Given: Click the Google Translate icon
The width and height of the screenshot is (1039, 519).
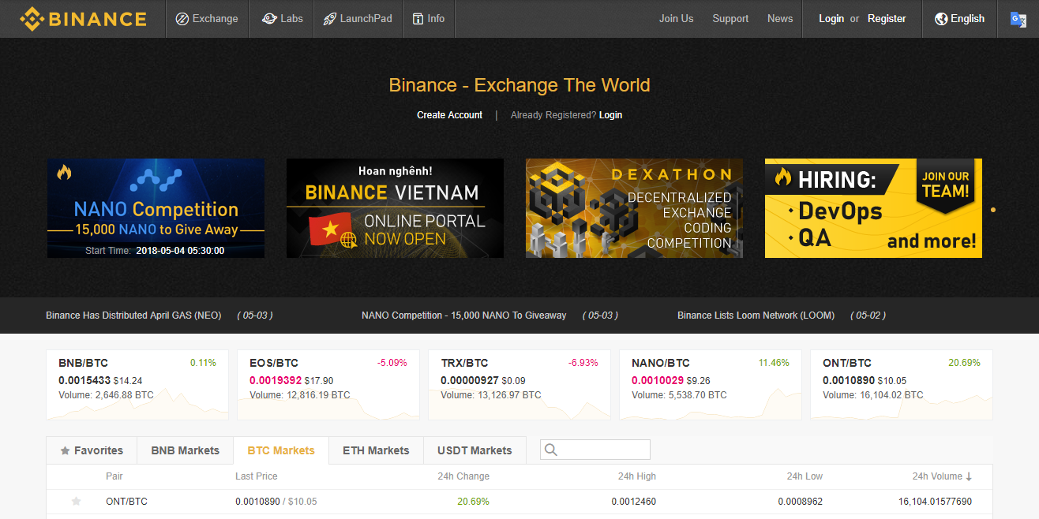Looking at the screenshot, I should point(1018,19).
